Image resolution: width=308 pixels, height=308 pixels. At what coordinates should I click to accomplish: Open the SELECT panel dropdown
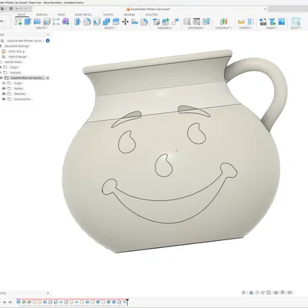[x=296, y=28]
